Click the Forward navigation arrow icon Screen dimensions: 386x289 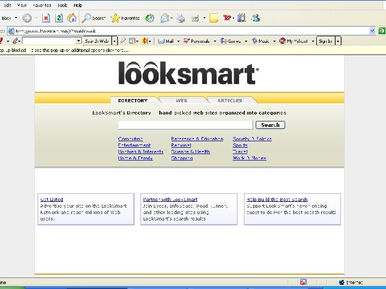(27, 18)
